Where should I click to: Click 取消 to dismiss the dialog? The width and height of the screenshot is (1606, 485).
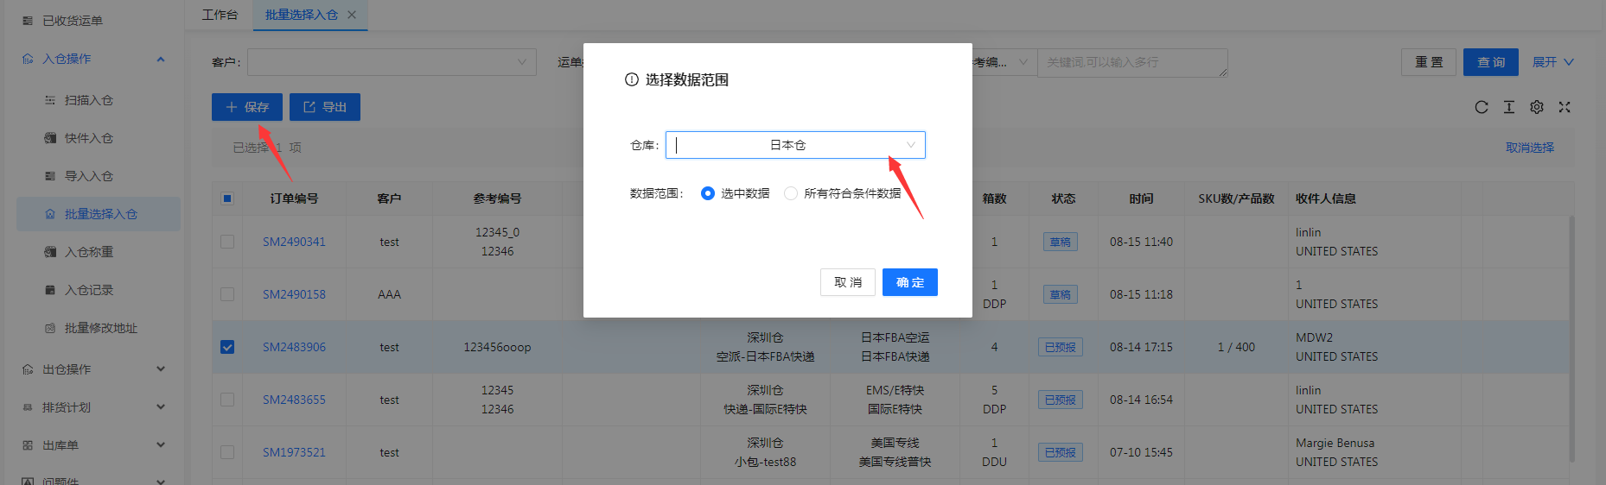(847, 282)
